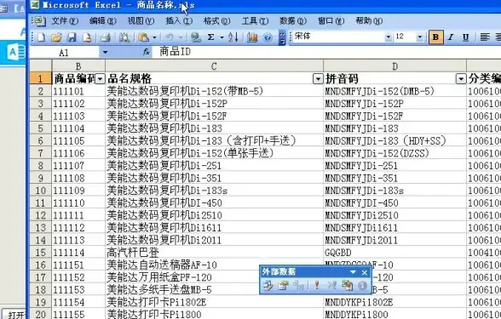Open Data Range Properties in External Data toolbar

[283, 285]
